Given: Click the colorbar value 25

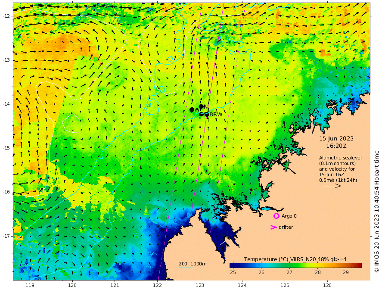Looking at the screenshot, I should tap(233, 272).
